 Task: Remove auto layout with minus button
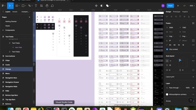click(193, 56)
